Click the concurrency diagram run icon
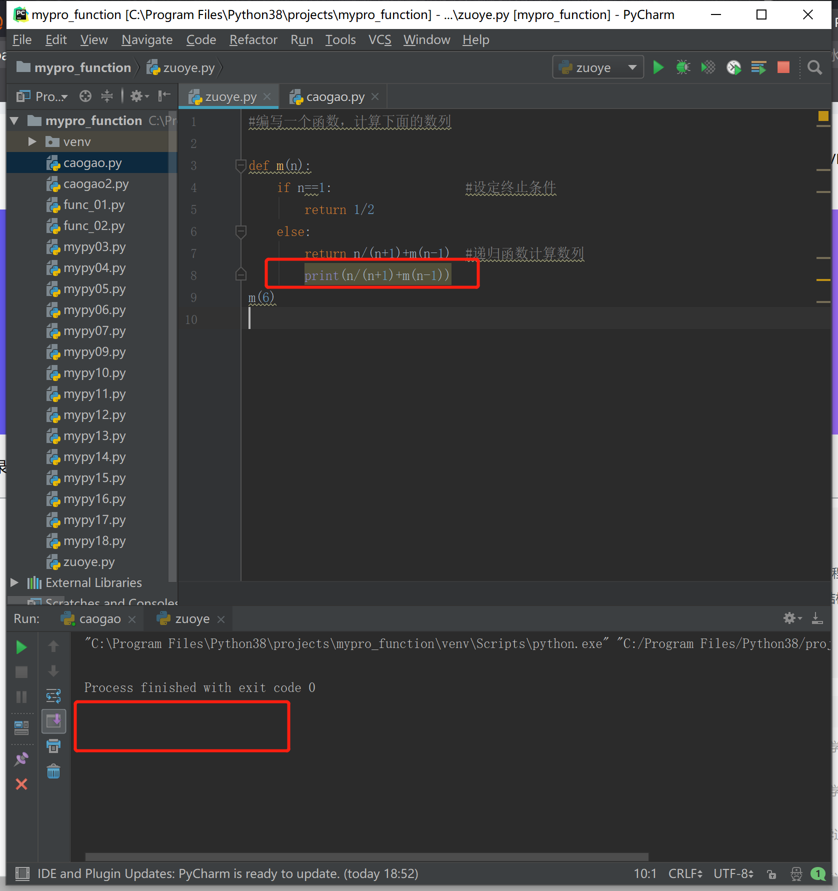The image size is (838, 891). pos(758,67)
